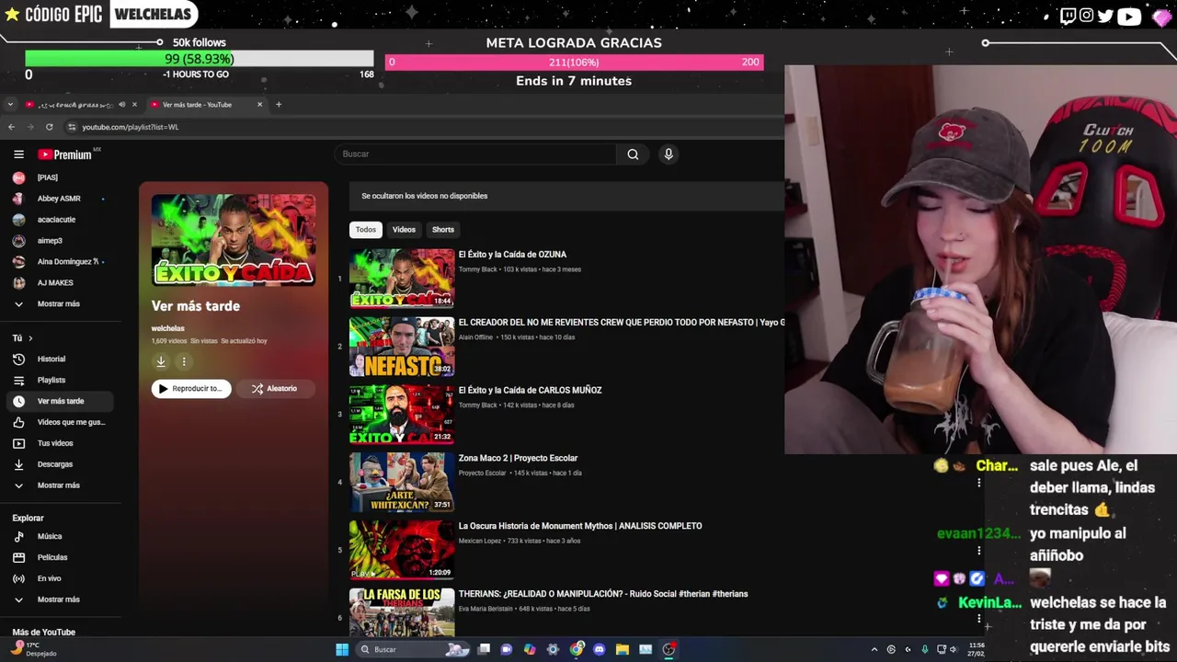Open Tus videos in sidebar

click(60, 443)
